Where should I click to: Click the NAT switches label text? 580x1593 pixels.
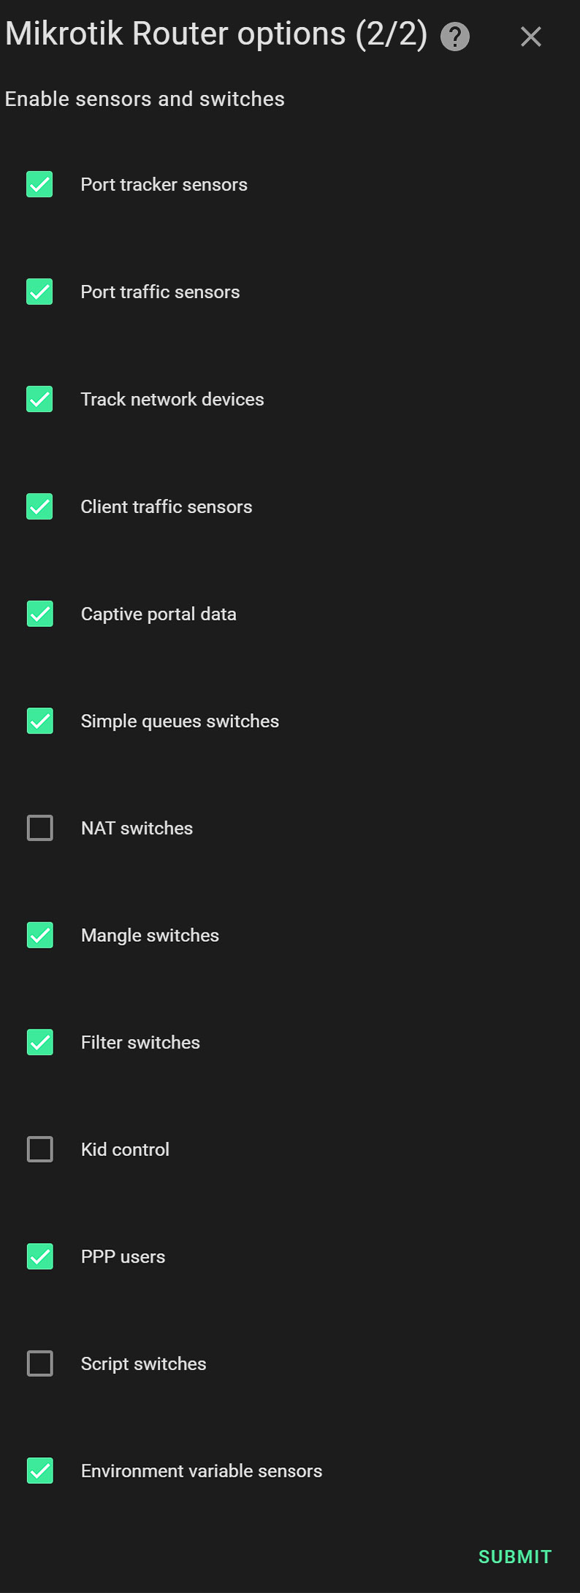(137, 828)
